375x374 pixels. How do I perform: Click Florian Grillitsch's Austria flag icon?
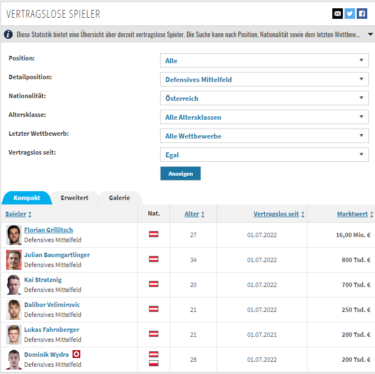point(153,234)
